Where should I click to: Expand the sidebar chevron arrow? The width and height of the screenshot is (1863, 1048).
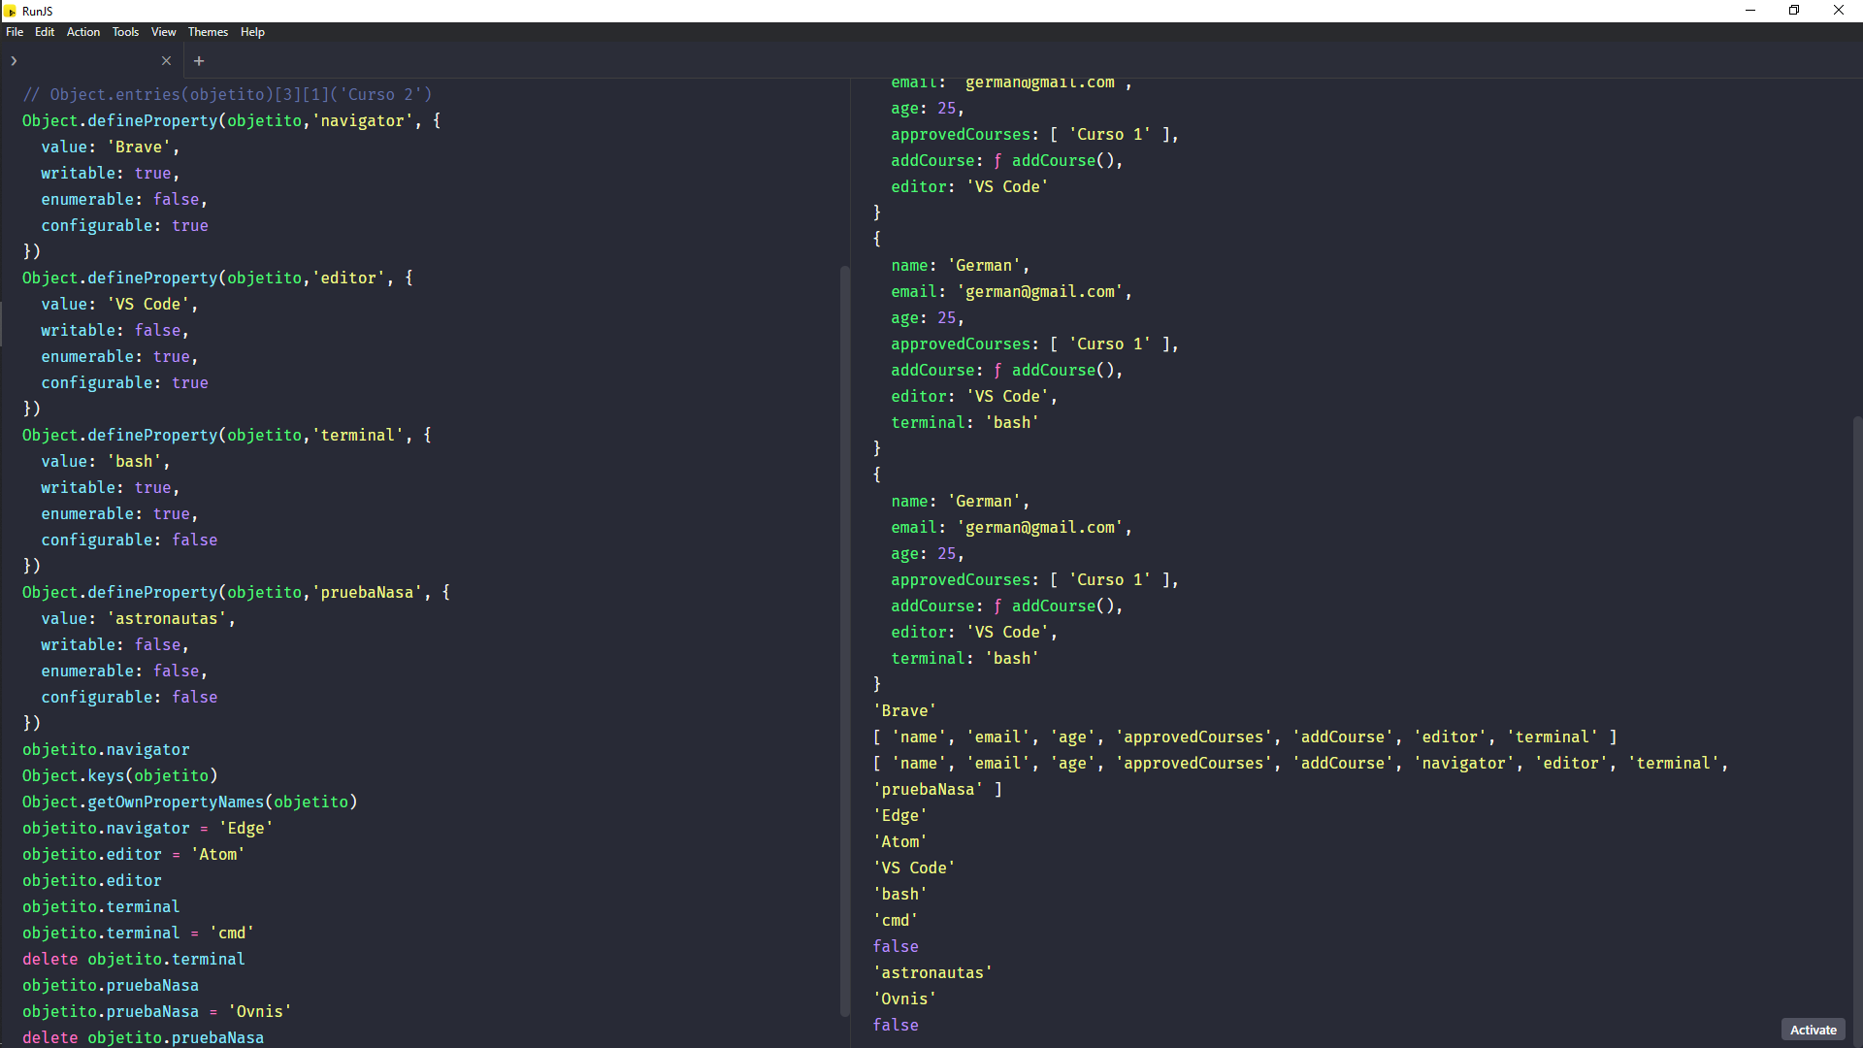14,61
